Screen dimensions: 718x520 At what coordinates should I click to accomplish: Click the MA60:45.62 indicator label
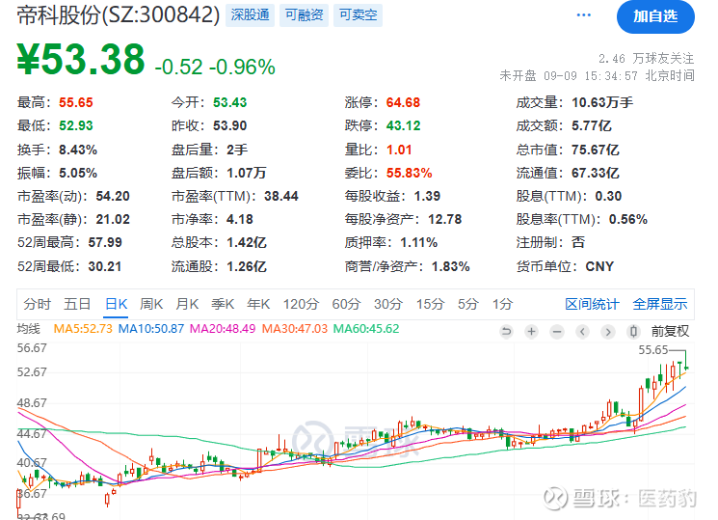[x=366, y=329]
